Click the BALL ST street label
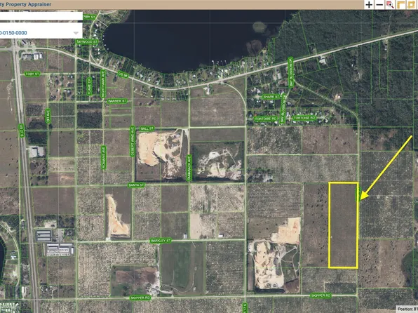This screenshot has width=418, height=313. 147,128
